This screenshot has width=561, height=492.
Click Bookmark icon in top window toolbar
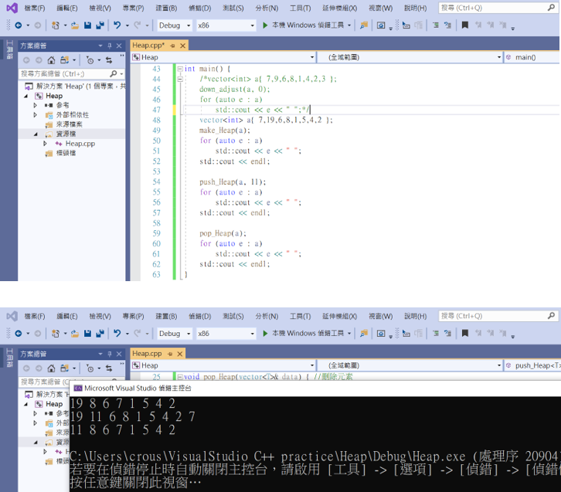point(464,25)
